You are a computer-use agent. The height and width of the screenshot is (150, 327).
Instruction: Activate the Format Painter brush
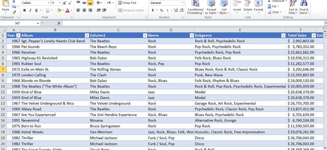click(x=14, y=12)
